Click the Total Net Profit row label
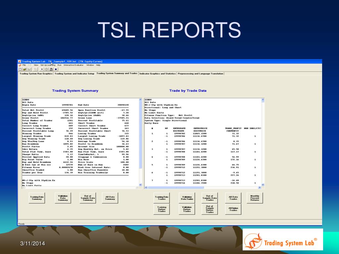Image resolution: width=339 pixels, height=254 pixels. click(x=33, y=110)
